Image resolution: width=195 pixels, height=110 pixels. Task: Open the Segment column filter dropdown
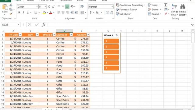pyautogui.click(x=71, y=35)
